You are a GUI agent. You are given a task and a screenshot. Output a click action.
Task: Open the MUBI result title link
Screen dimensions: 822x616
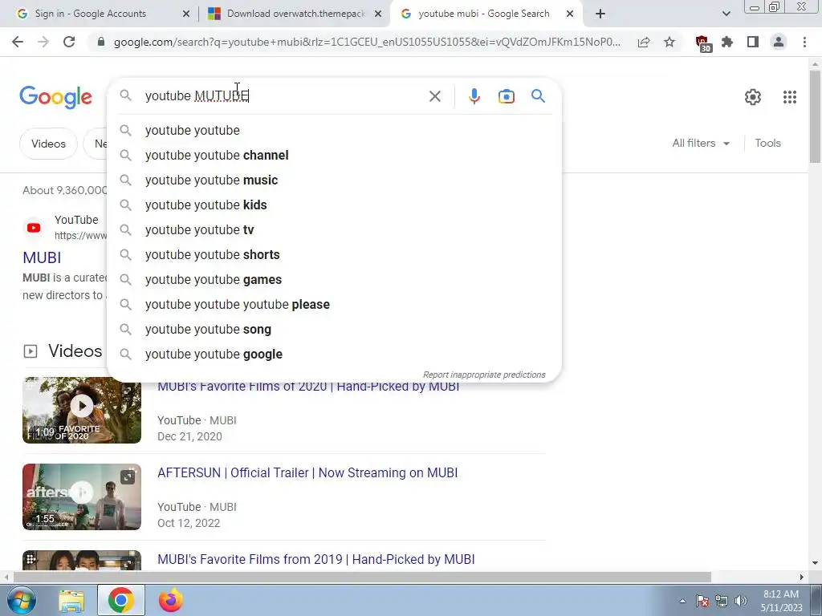(42, 257)
